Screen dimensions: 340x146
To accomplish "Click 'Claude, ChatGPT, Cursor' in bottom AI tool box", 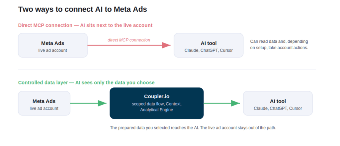I will (278, 108).
